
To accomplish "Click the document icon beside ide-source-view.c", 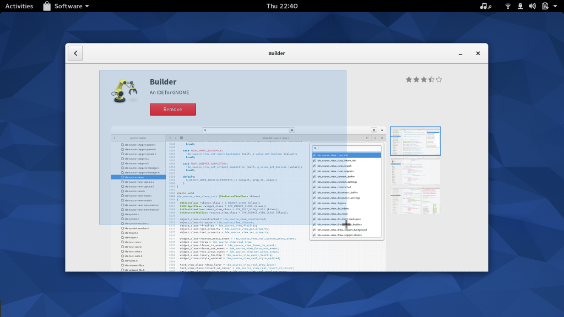I will pos(122,177).
